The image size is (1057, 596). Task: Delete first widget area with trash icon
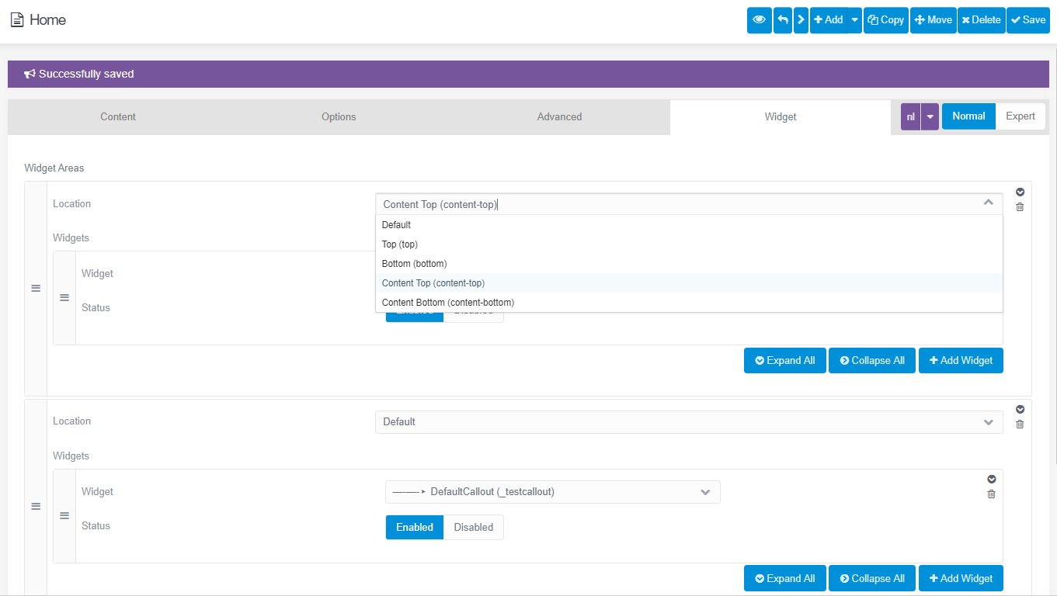[1020, 206]
